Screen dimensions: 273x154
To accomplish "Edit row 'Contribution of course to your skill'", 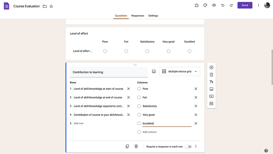I will pyautogui.click(x=99, y=115).
